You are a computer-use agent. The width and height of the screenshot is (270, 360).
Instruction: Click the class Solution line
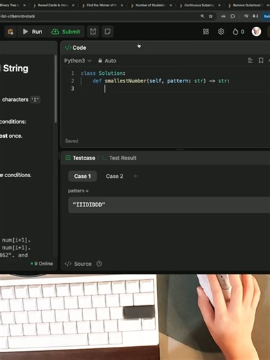[x=103, y=73]
